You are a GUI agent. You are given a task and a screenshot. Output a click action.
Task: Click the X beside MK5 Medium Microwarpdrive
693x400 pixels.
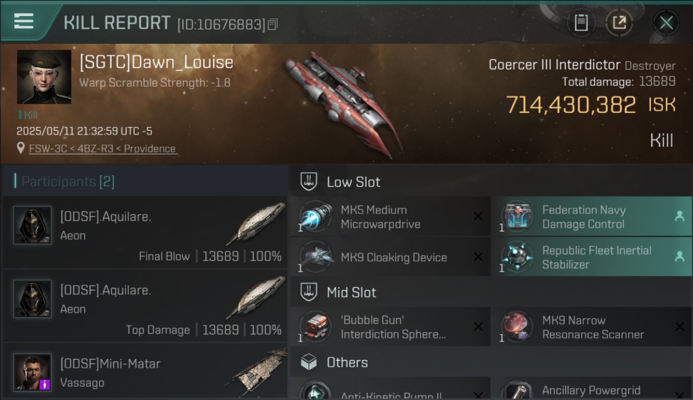tap(478, 217)
